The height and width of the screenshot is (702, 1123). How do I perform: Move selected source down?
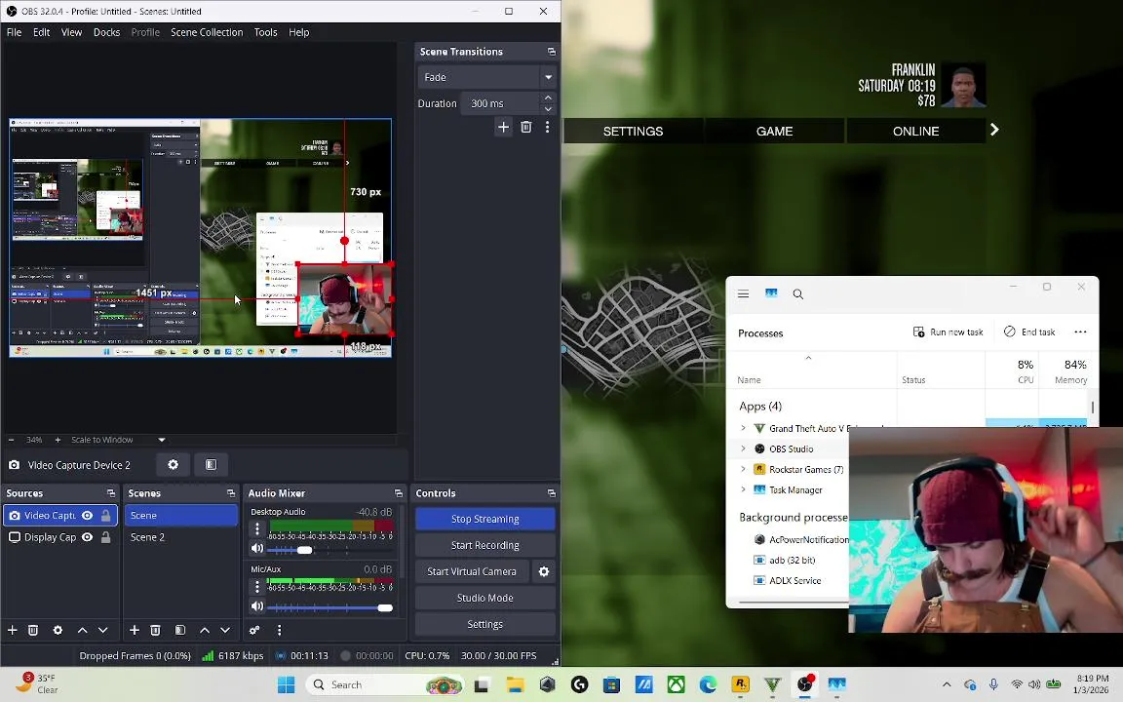point(103,631)
